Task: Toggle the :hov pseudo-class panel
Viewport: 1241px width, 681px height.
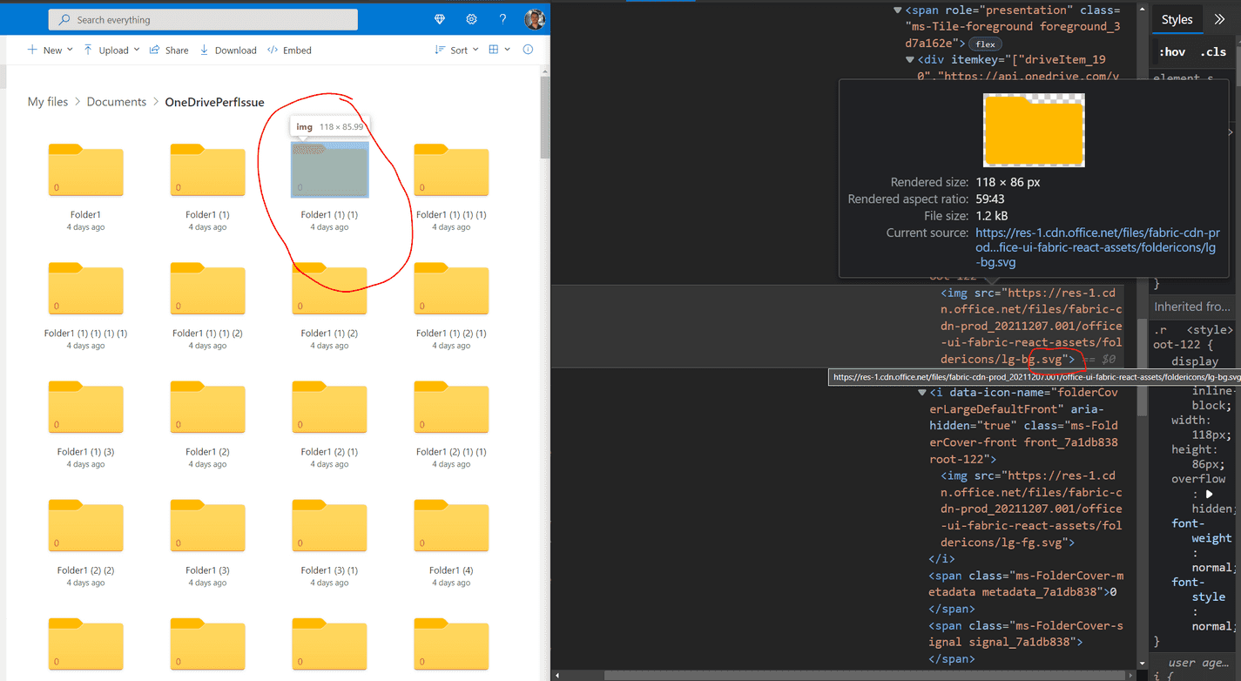Action: click(x=1172, y=51)
